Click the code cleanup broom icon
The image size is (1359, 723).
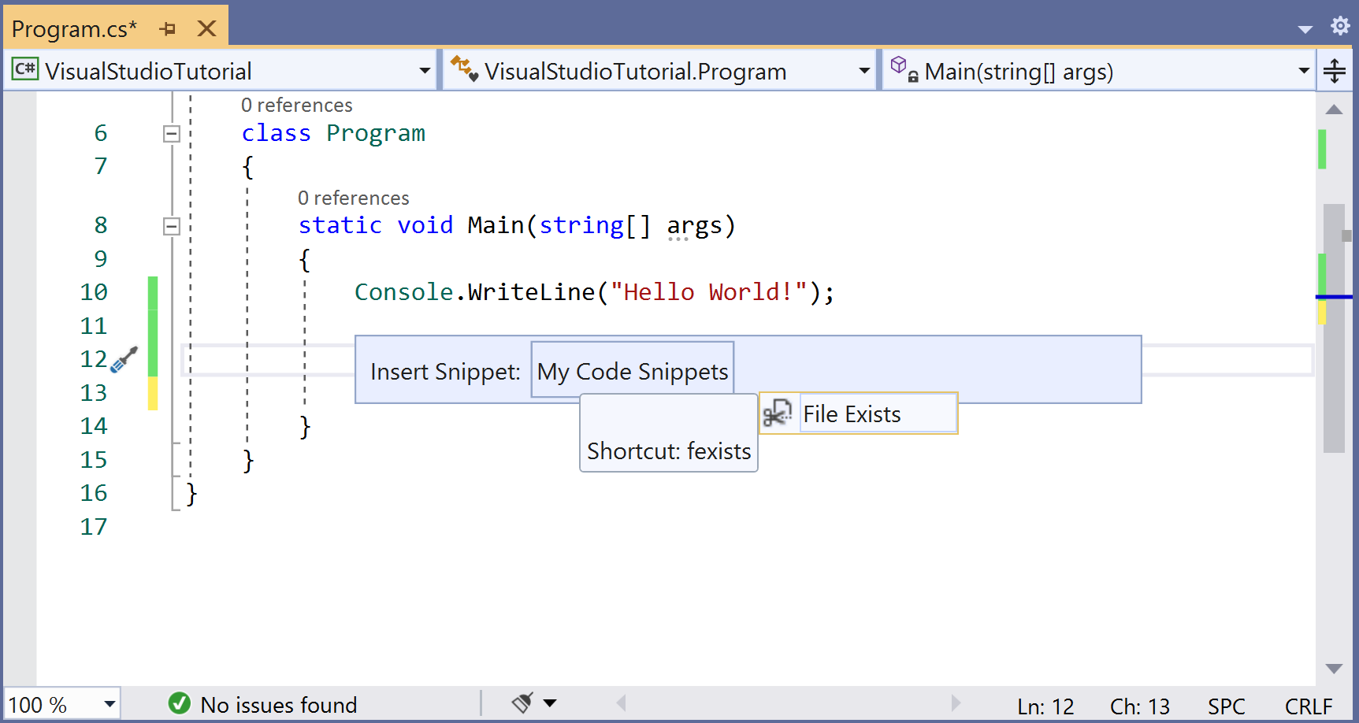coord(522,703)
